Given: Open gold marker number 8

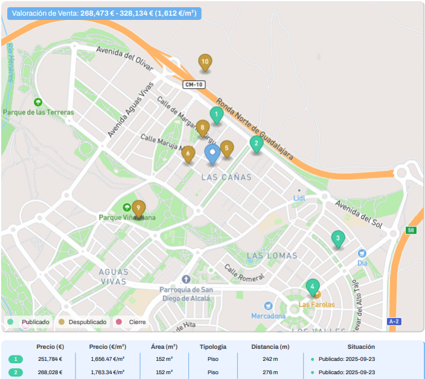Looking at the screenshot, I should [x=203, y=128].
